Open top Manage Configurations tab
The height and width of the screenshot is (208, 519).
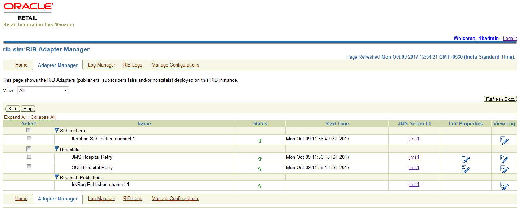coord(176,65)
